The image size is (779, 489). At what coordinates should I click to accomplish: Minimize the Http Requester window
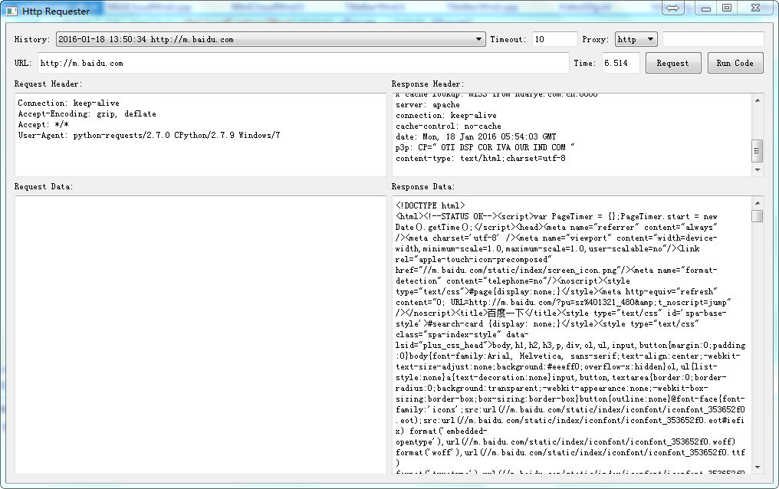[705, 8]
